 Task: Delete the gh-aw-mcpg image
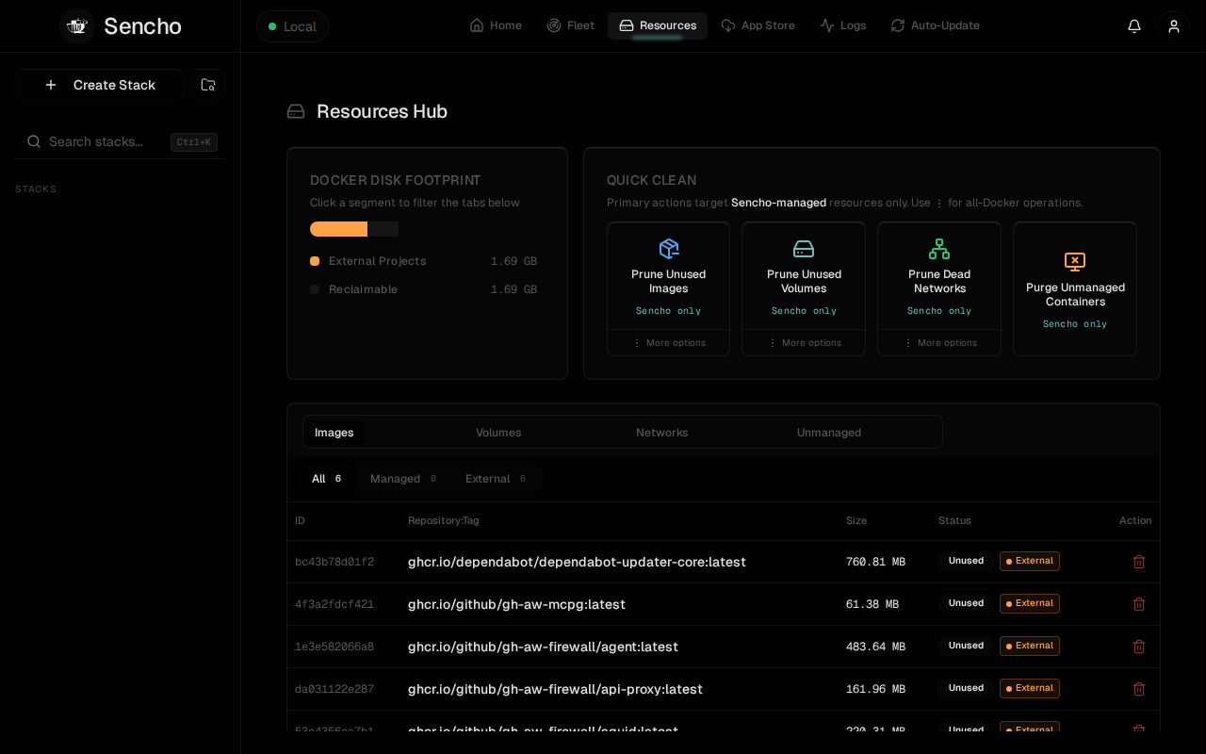(x=1139, y=604)
